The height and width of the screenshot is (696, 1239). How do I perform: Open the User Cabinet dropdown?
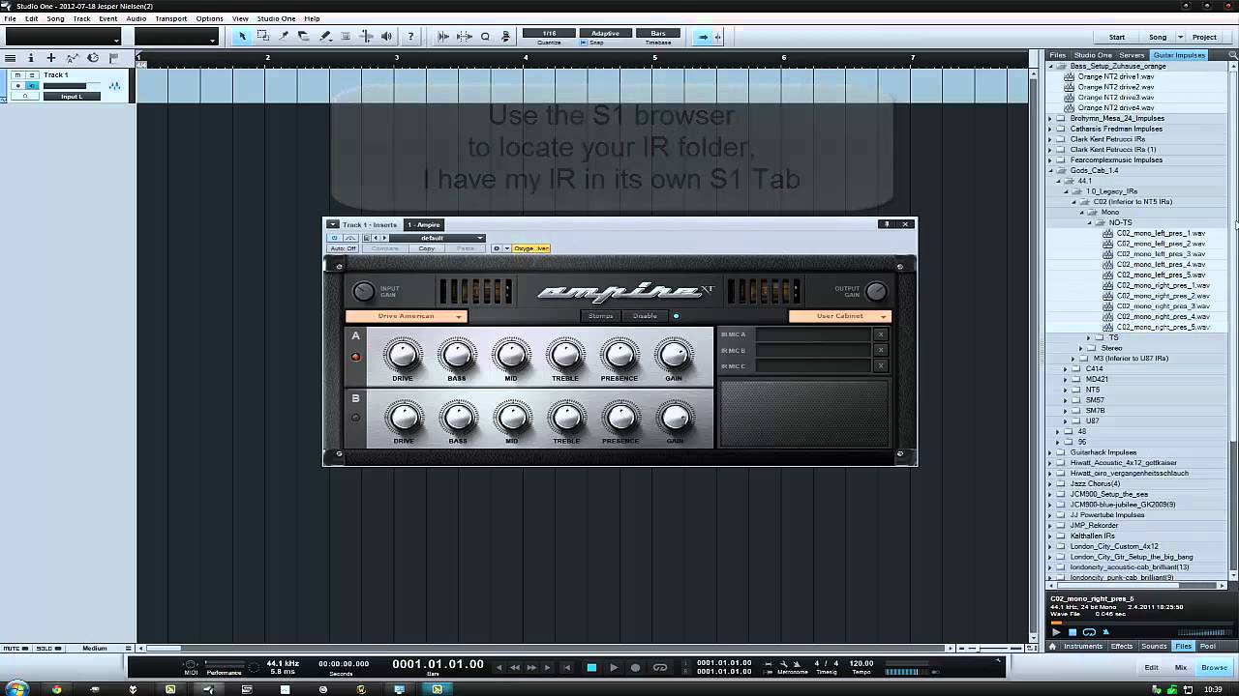[839, 316]
